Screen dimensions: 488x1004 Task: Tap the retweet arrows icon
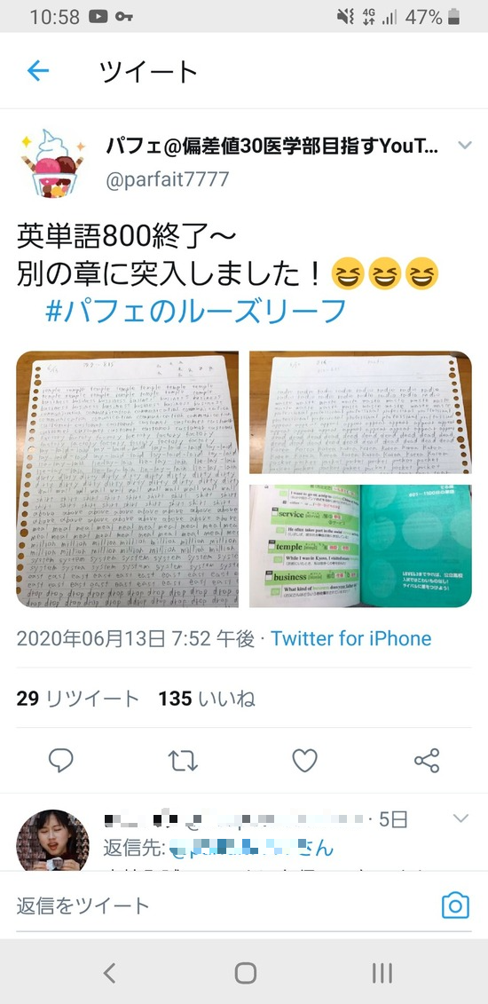183,761
